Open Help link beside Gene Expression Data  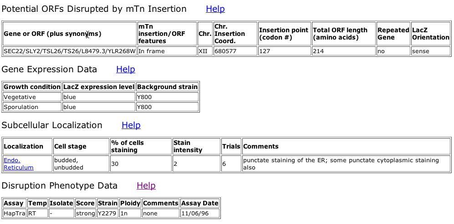tap(125, 70)
